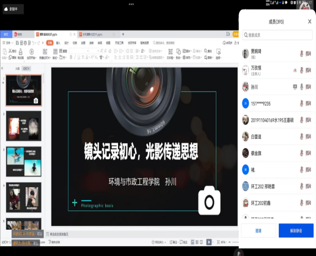Open the 会员专享 ribbon tab
Screen dimensions: 316x256
click(x=132, y=43)
